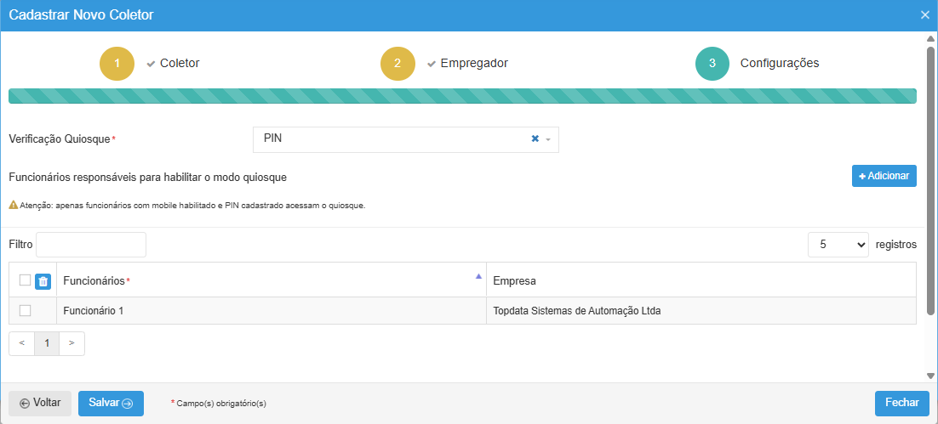Click step 1 Coletor circle icon
This screenshot has height=424, width=938.
pos(117,64)
